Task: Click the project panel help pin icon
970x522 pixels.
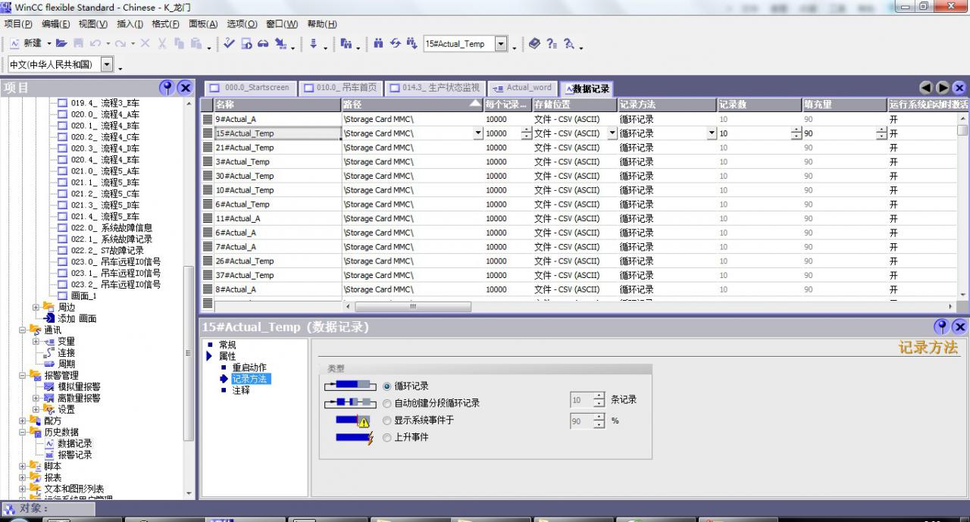Action: click(167, 88)
